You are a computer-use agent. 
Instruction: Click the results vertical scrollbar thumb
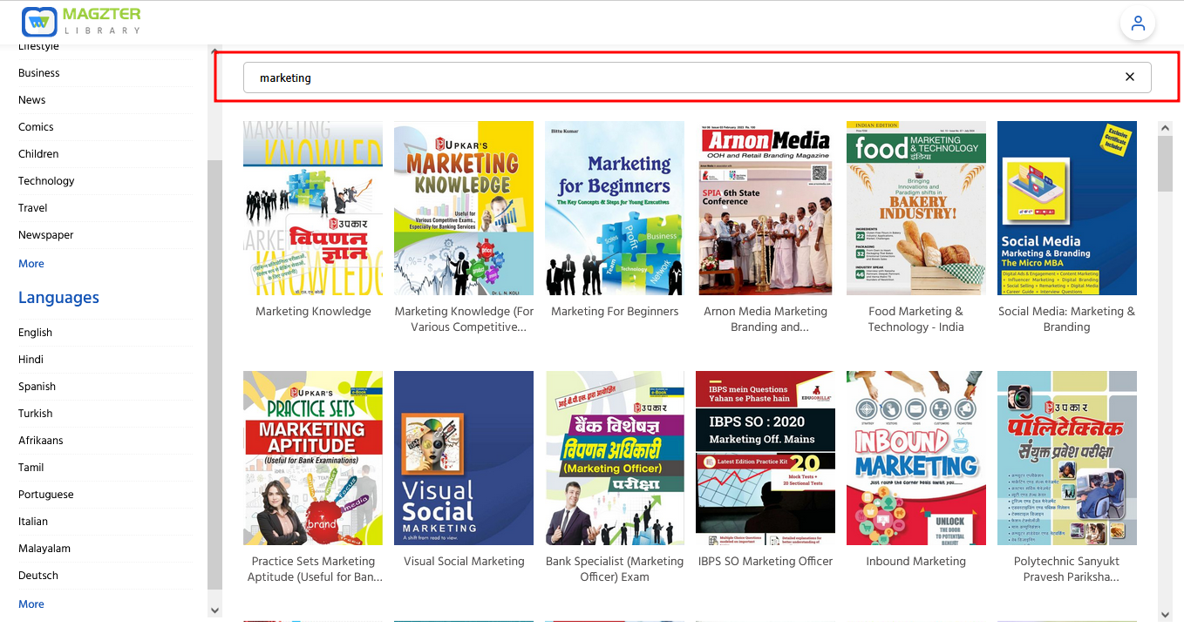[x=1165, y=164]
